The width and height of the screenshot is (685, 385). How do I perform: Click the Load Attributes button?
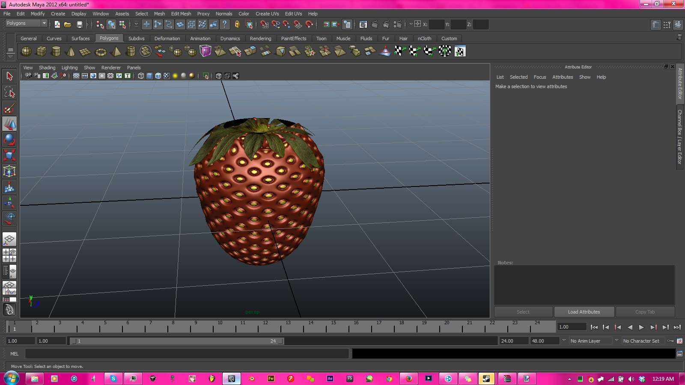click(584, 312)
